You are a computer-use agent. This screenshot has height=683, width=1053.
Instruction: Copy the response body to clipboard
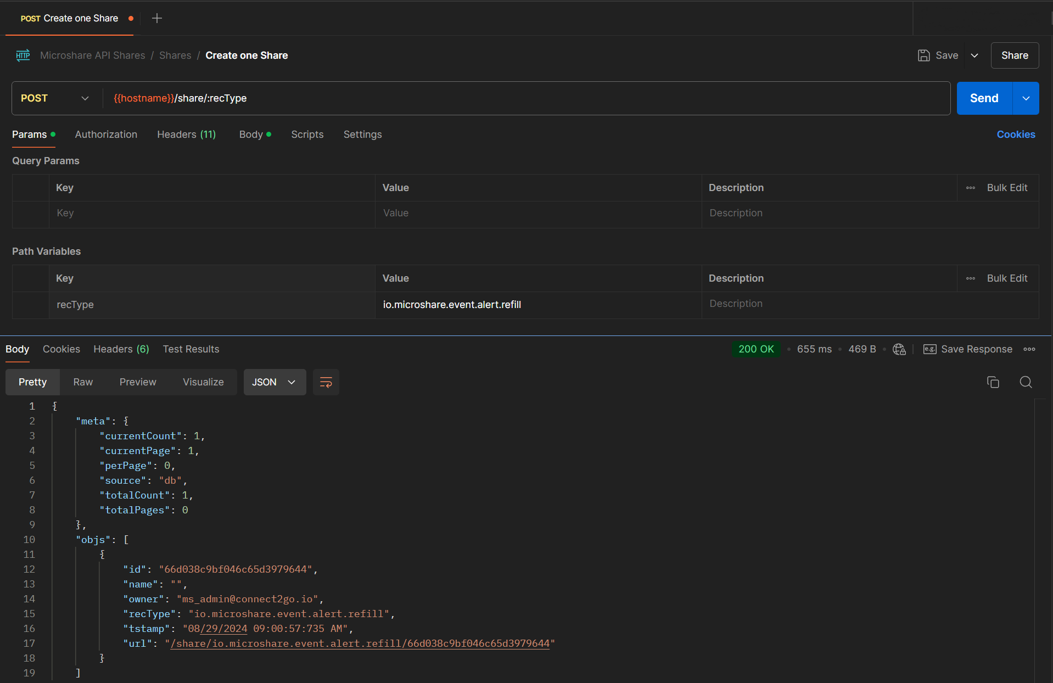[x=993, y=382]
